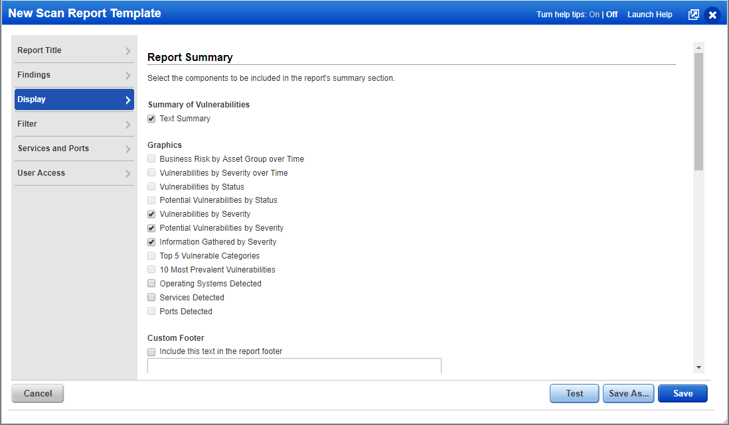Open the pop-out window icon
This screenshot has height=425, width=729.
tap(693, 14)
